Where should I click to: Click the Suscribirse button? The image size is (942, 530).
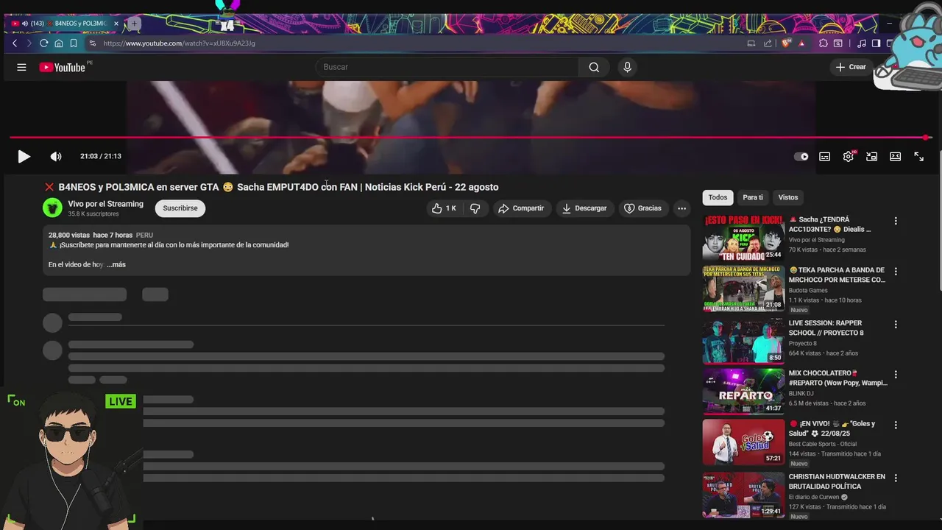(x=180, y=208)
